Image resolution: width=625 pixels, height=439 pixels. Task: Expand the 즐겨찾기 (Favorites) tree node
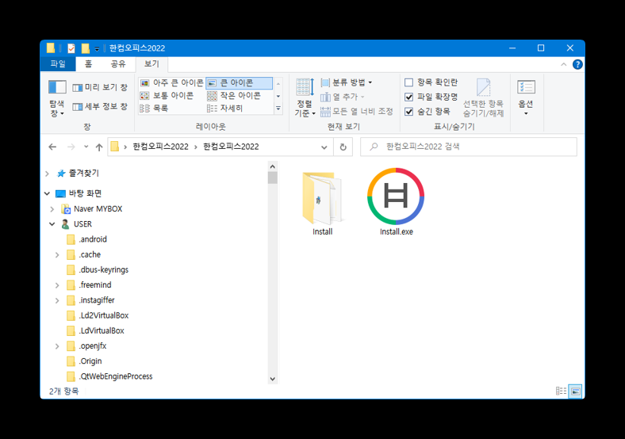coord(47,174)
